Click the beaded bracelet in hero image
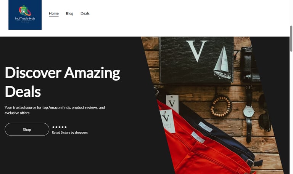Viewport: 293px width, 174px height. [221, 106]
